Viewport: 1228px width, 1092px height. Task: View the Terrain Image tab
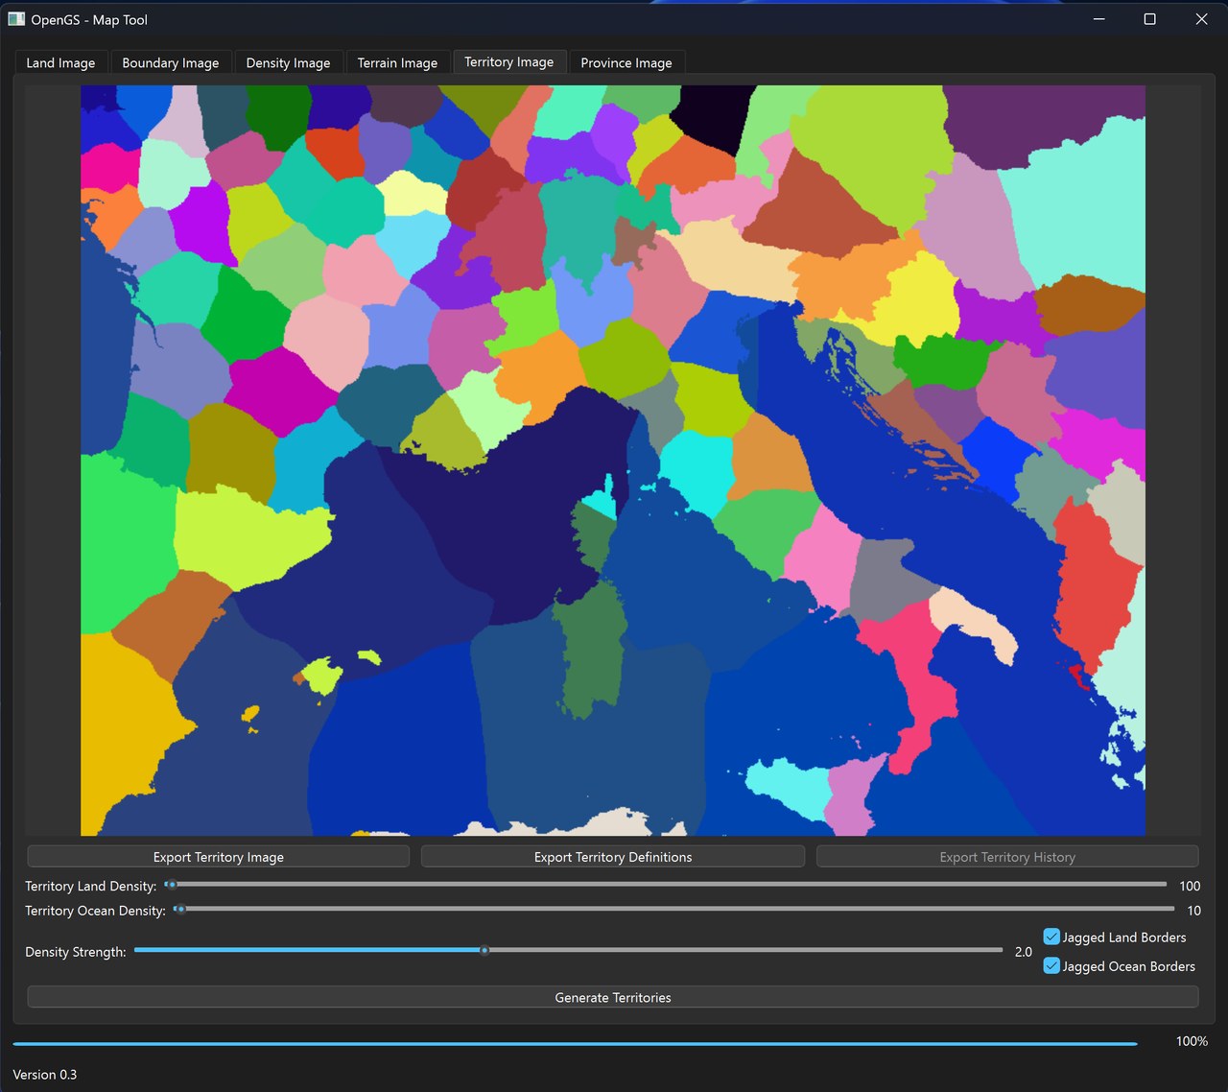click(398, 61)
